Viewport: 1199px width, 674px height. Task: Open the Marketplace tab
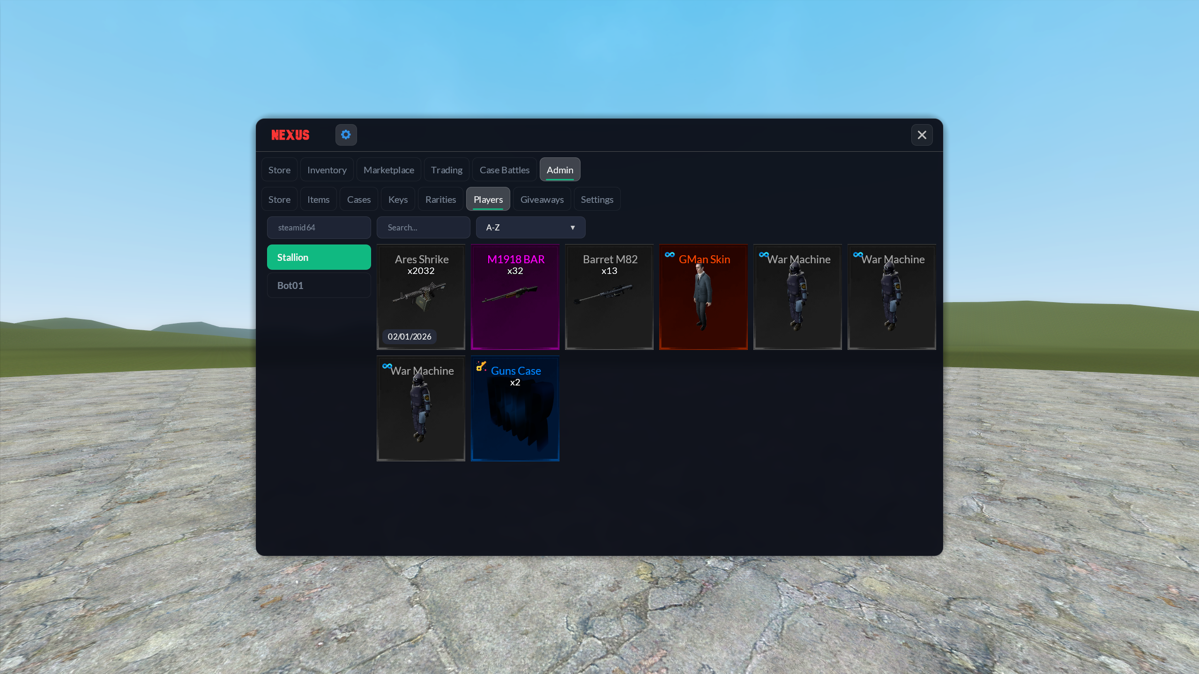(388, 170)
